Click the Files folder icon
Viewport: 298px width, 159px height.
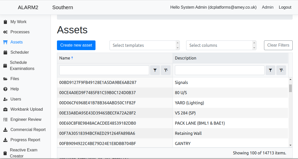5,79
